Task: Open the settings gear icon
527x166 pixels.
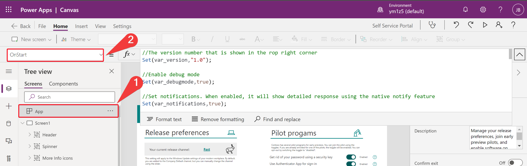Action: [483, 10]
